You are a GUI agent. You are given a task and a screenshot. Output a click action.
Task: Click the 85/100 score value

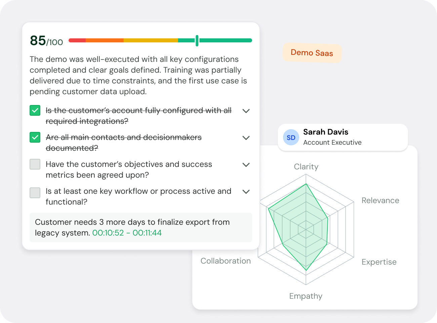46,41
